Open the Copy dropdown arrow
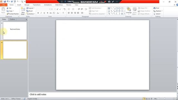 13,11
